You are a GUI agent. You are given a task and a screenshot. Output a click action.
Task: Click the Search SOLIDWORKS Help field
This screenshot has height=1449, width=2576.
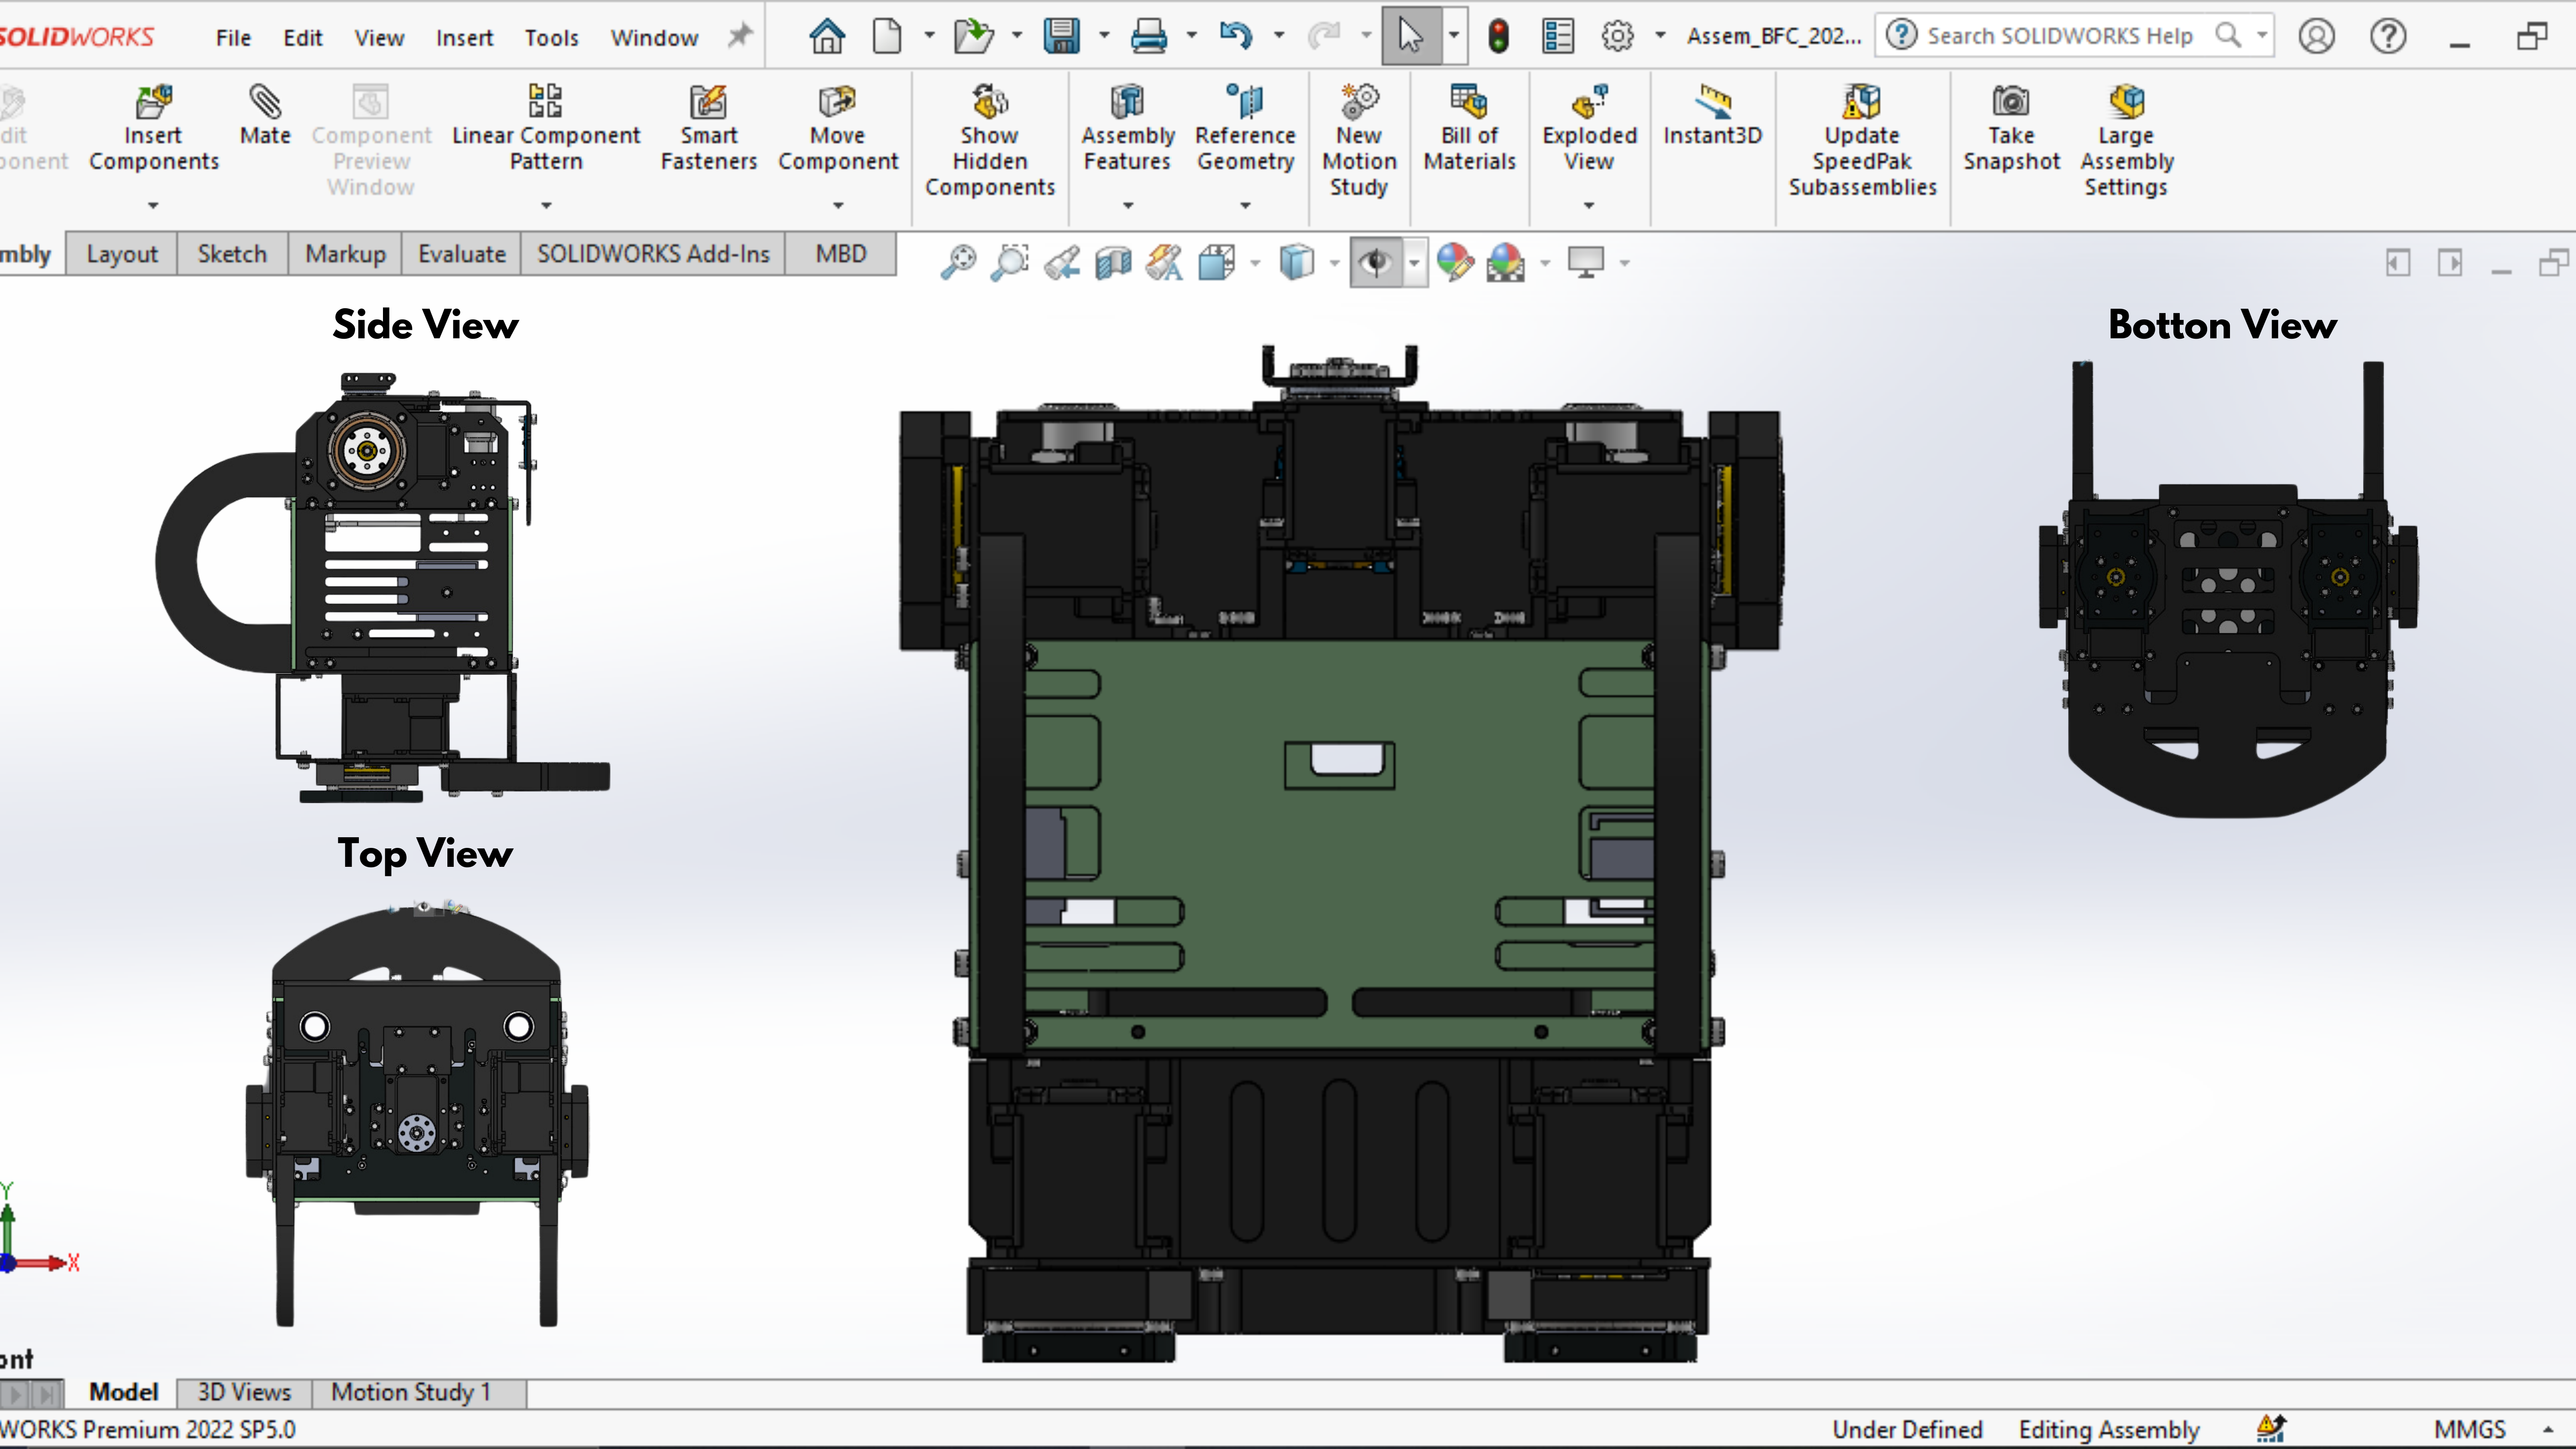(2060, 36)
